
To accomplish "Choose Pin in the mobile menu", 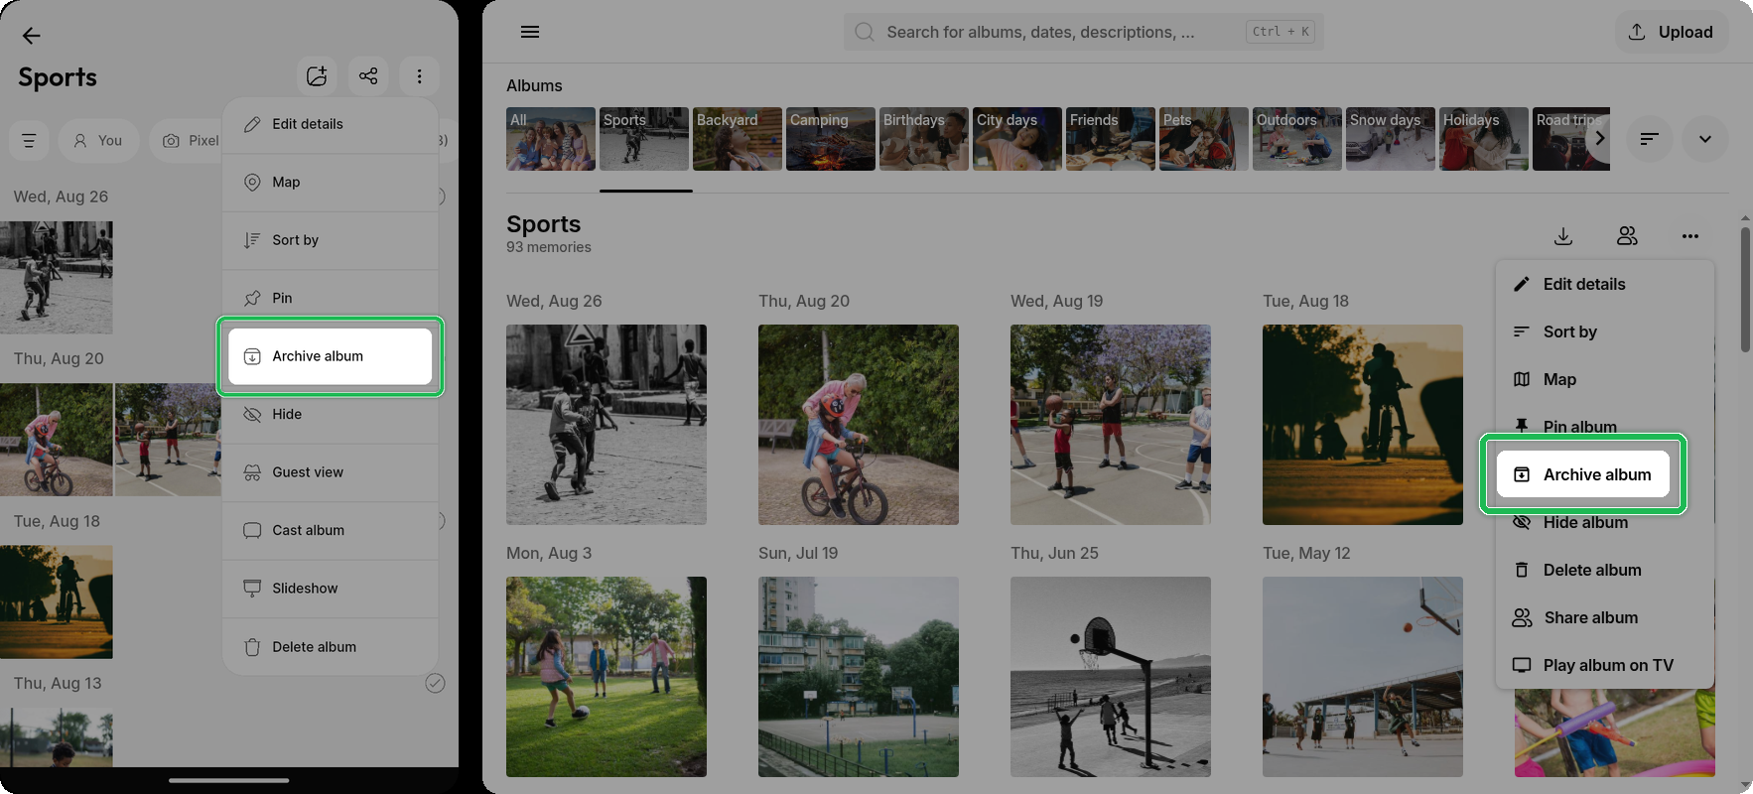I will 331,298.
